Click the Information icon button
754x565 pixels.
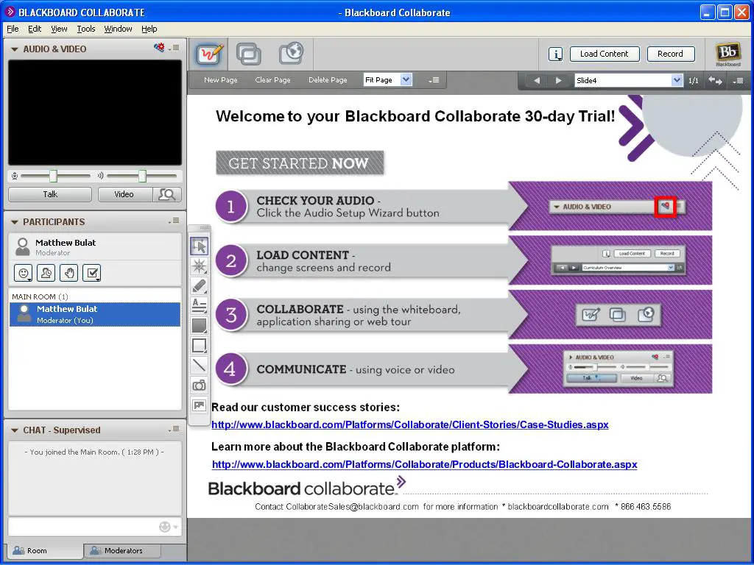[556, 54]
